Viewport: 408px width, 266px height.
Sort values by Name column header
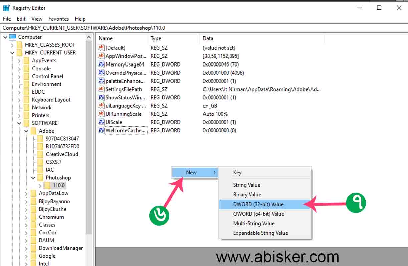(x=122, y=38)
